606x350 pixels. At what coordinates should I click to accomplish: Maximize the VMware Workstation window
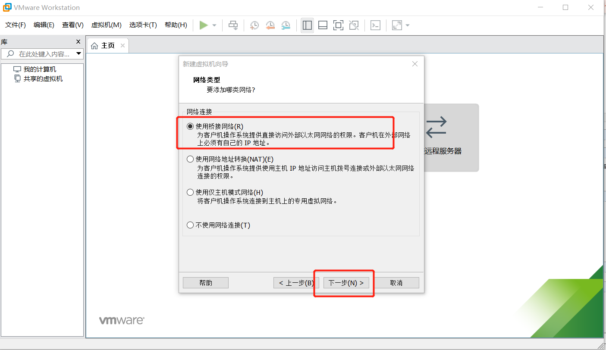565,7
